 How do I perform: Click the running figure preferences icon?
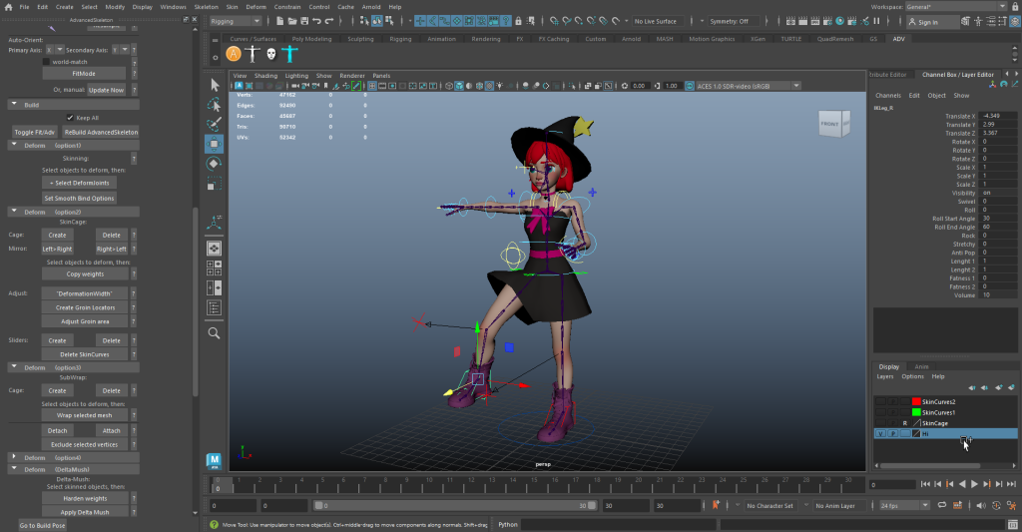click(x=1011, y=505)
